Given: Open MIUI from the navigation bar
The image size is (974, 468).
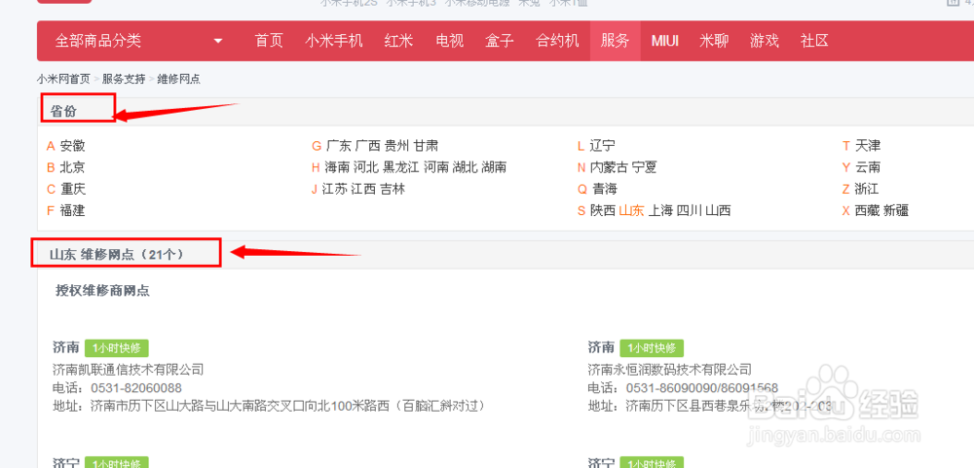Looking at the screenshot, I should (665, 41).
